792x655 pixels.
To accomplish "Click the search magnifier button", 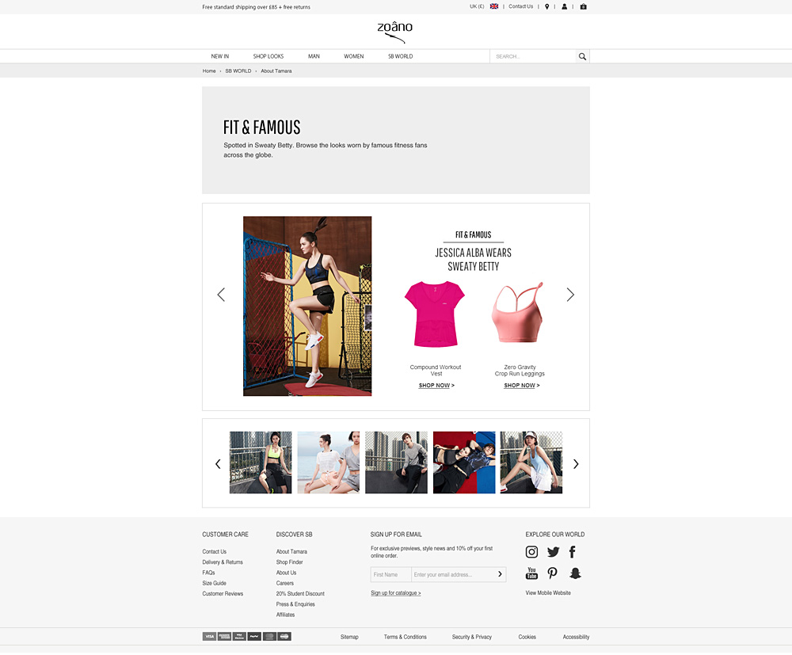I will (582, 56).
